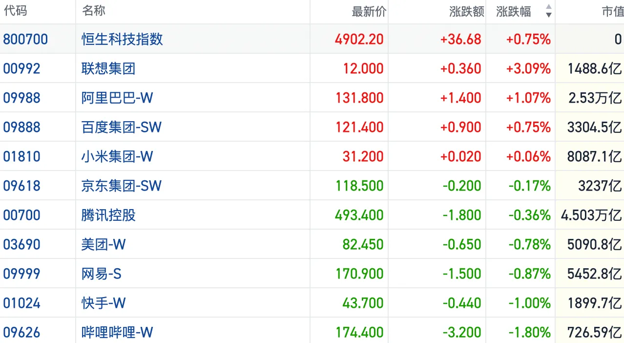The width and height of the screenshot is (624, 343).
Task: Select 小米集团-W stock name
Action: (x=117, y=156)
